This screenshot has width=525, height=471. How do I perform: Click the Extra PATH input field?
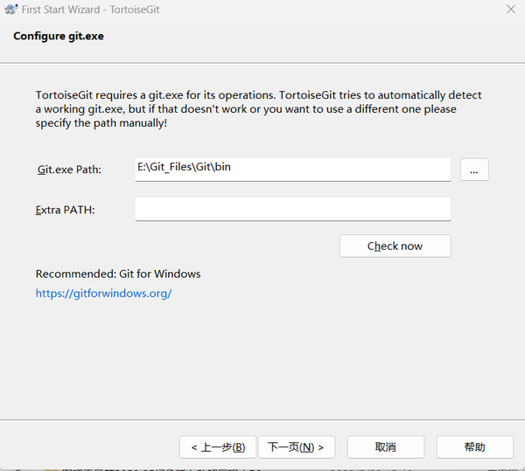pos(293,209)
